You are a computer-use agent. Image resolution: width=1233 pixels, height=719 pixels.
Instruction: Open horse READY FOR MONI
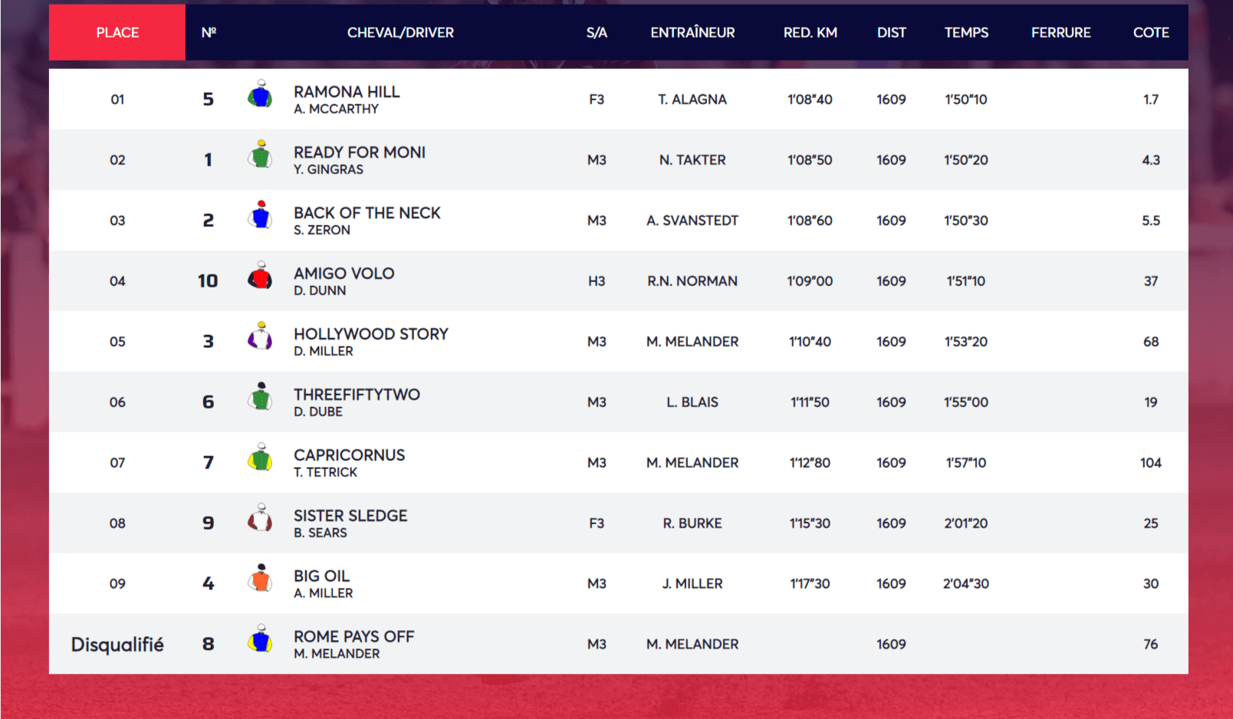360,152
